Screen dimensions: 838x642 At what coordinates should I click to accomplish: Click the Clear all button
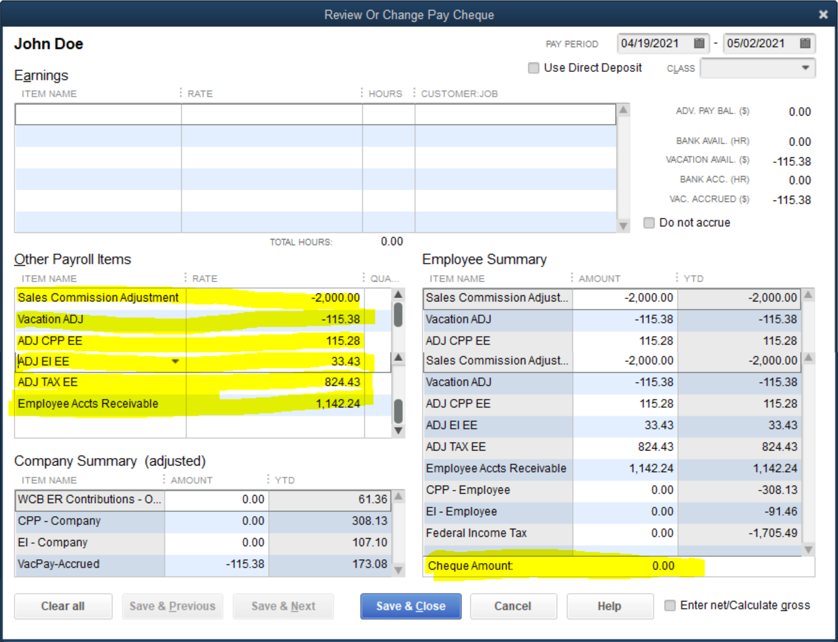point(63,606)
